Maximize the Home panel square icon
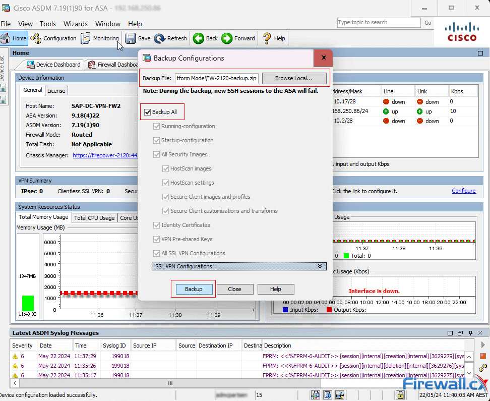Viewport: 490px width, 401px height. click(480, 53)
